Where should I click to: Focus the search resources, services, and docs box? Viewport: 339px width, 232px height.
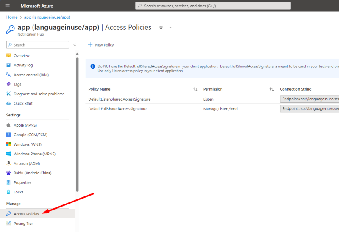(213, 6)
